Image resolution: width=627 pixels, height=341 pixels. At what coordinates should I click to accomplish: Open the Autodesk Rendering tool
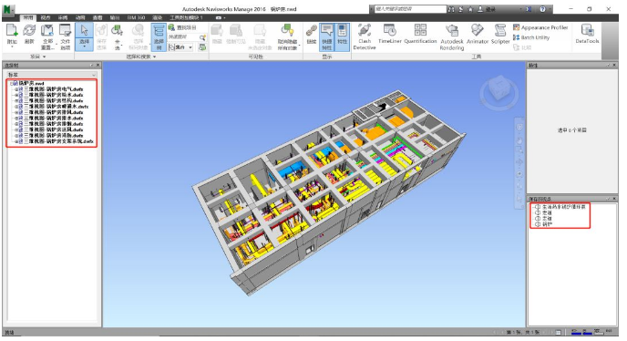[452, 36]
